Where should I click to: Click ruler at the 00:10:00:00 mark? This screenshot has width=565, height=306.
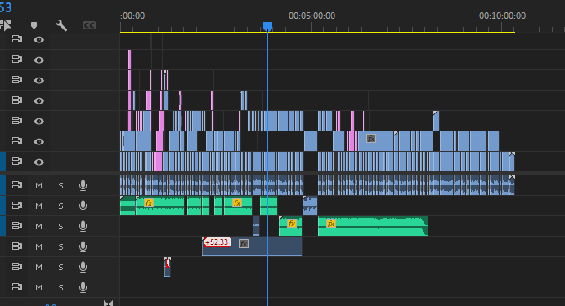coord(502,27)
